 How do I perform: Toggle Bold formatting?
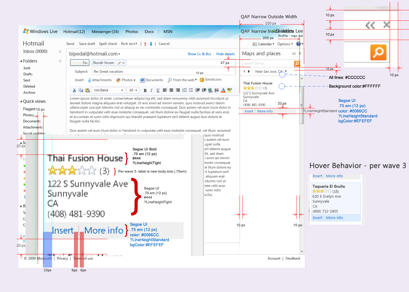[x=145, y=91]
